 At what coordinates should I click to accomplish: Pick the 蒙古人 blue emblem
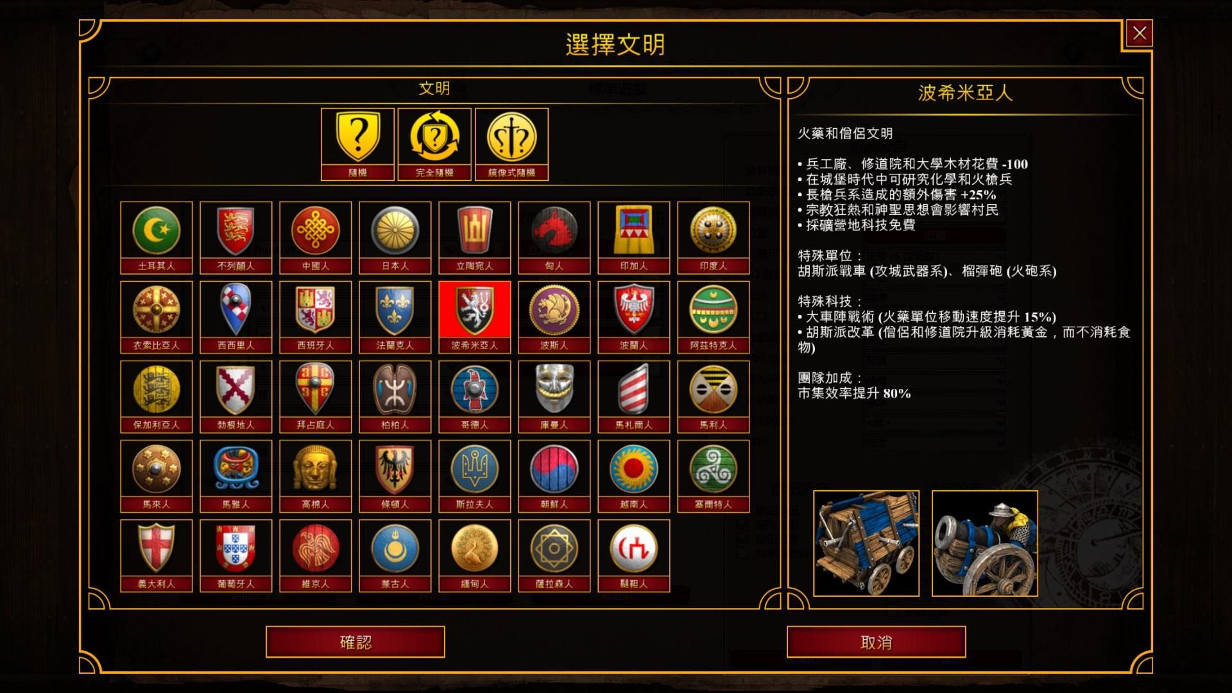(x=395, y=556)
